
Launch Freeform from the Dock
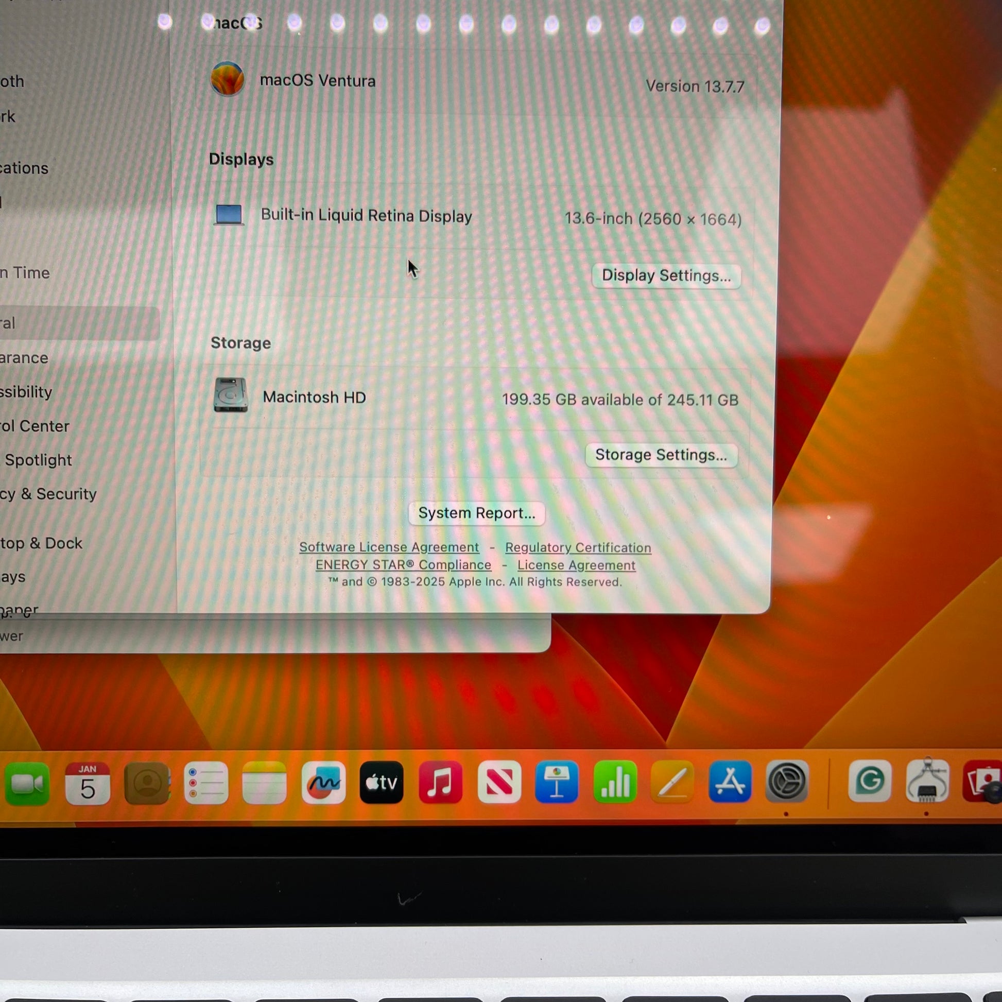click(323, 784)
